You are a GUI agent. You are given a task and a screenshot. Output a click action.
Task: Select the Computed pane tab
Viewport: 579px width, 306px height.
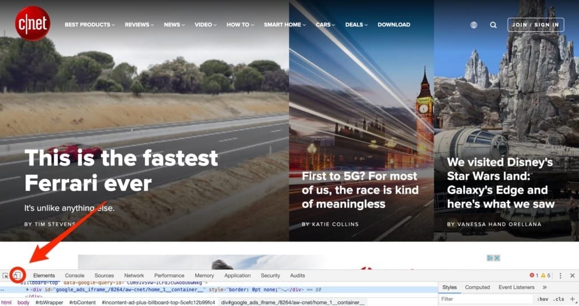[x=477, y=287]
